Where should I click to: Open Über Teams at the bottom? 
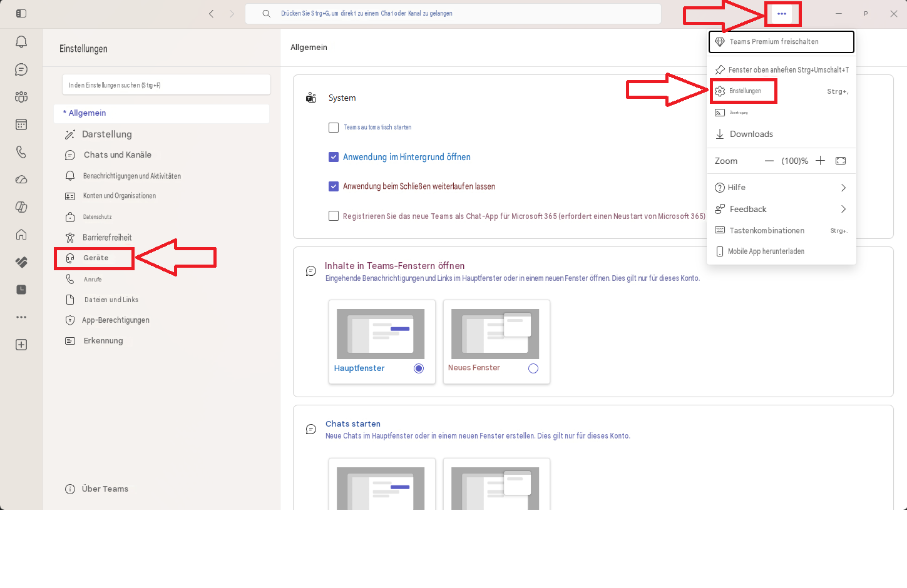click(97, 489)
